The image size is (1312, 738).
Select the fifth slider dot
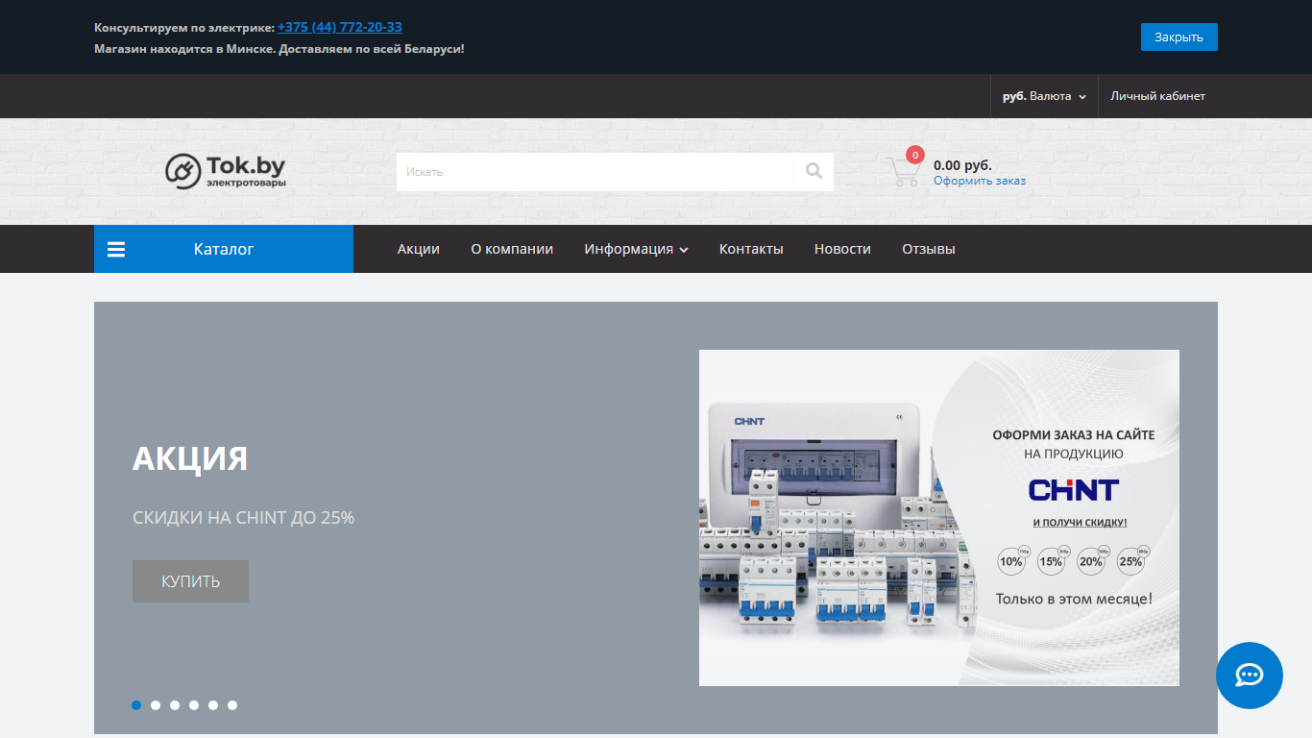(213, 705)
